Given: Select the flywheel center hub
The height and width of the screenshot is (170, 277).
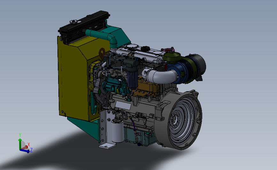Looking at the screenshot, I should (175, 120).
